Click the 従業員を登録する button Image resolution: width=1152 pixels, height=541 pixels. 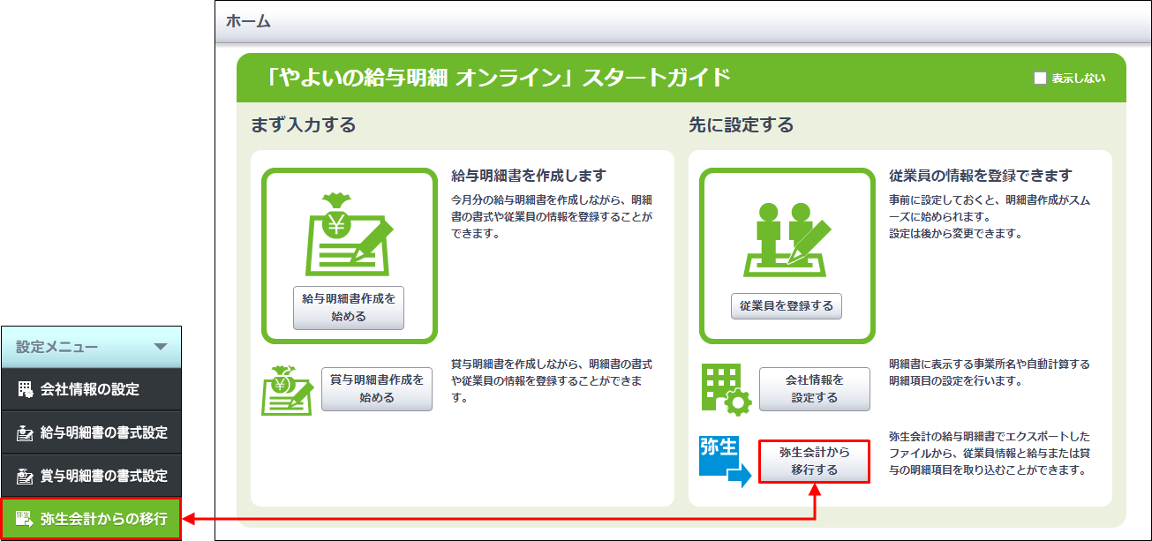click(787, 306)
